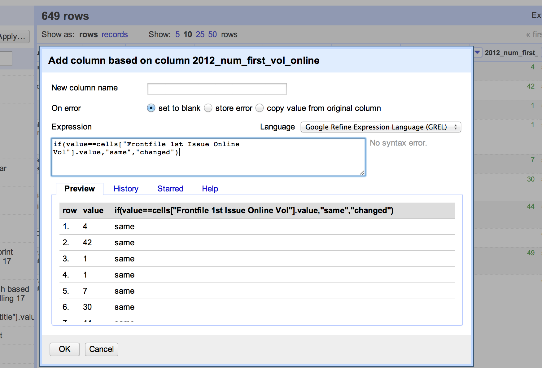Click the preview 'value' column header
Screen dimensions: 542x368
[x=93, y=210]
